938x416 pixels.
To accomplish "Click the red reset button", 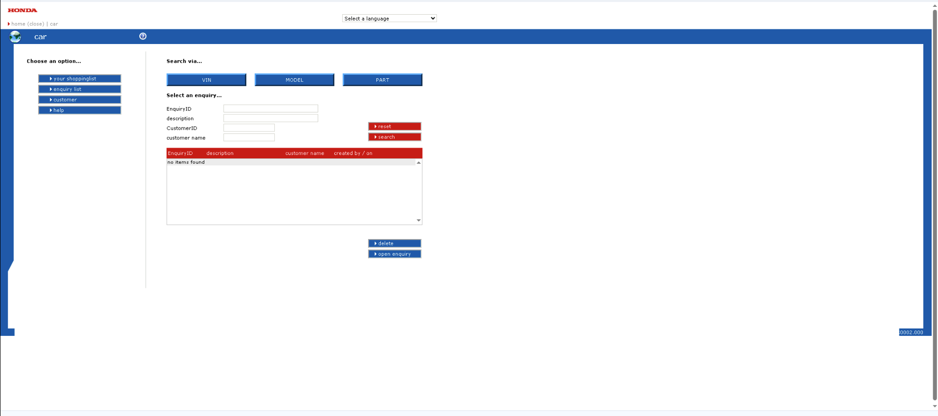I will pos(394,127).
